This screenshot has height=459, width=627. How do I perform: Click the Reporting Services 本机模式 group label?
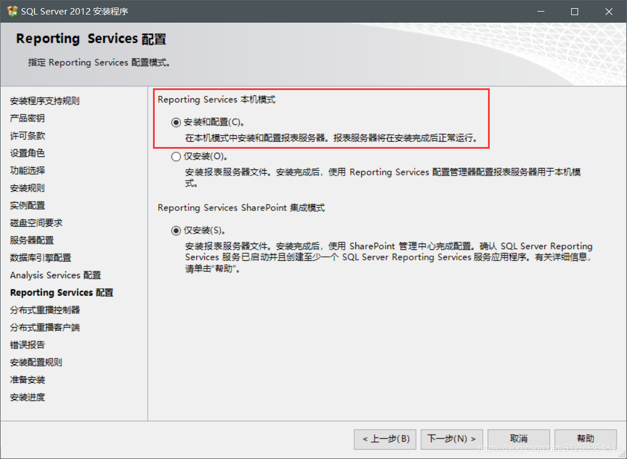pyautogui.click(x=216, y=99)
